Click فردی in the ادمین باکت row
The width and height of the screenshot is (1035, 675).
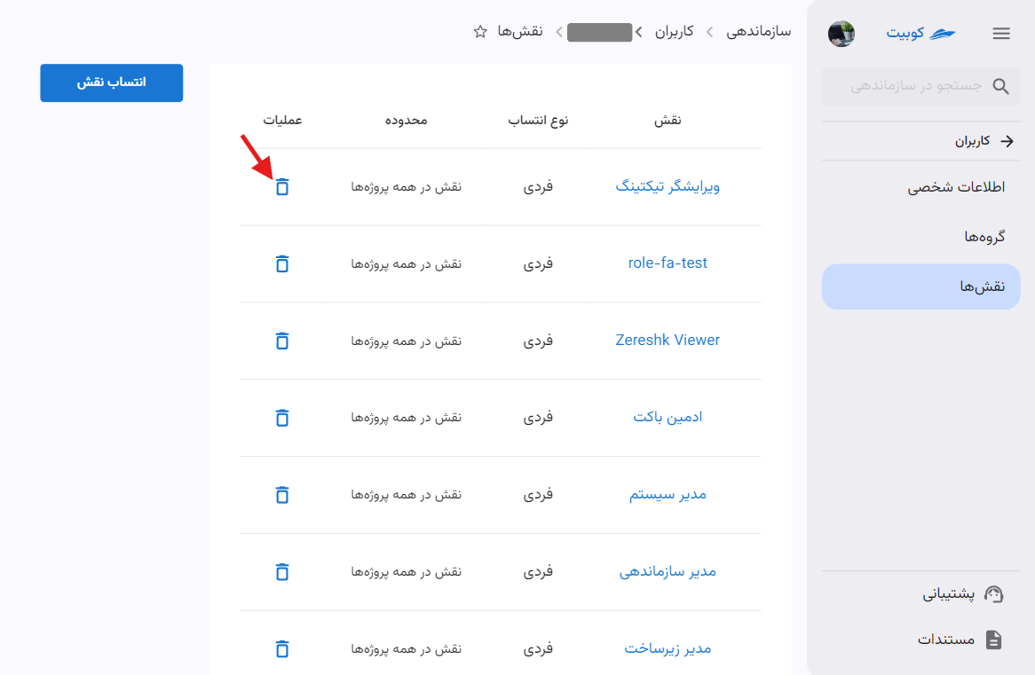coord(538,418)
